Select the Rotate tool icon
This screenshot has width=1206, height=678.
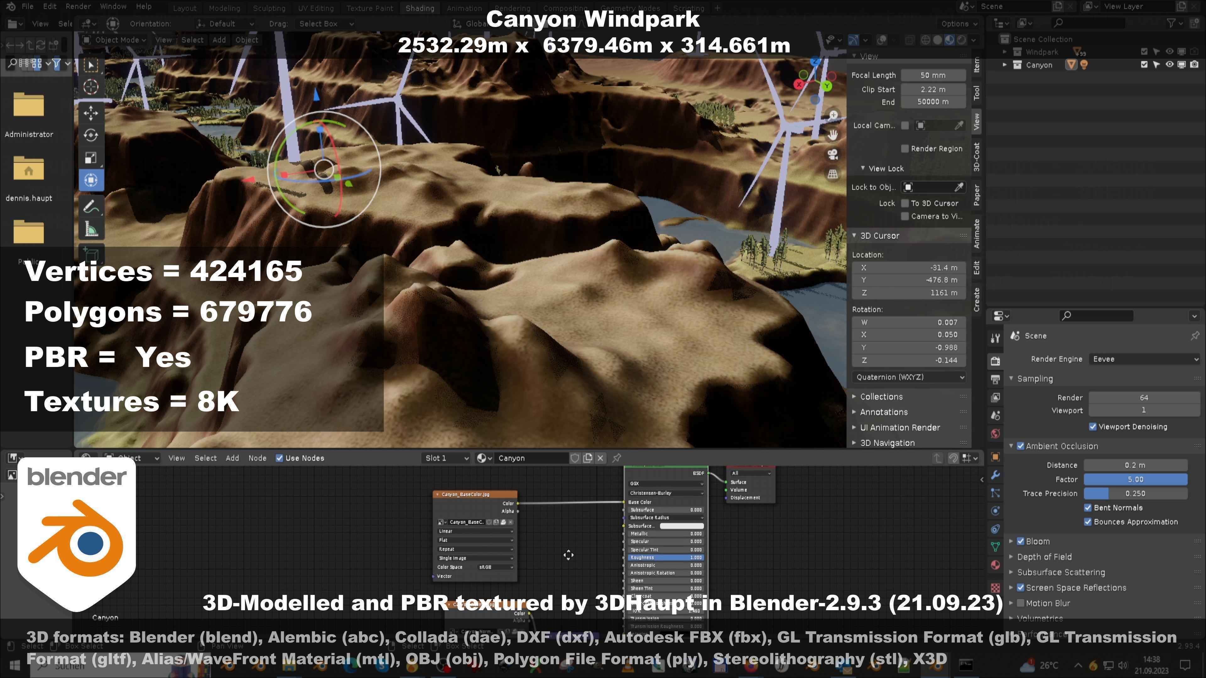91,135
